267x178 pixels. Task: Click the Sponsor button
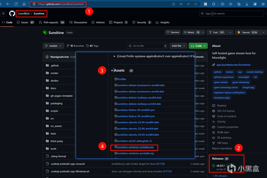173,32
